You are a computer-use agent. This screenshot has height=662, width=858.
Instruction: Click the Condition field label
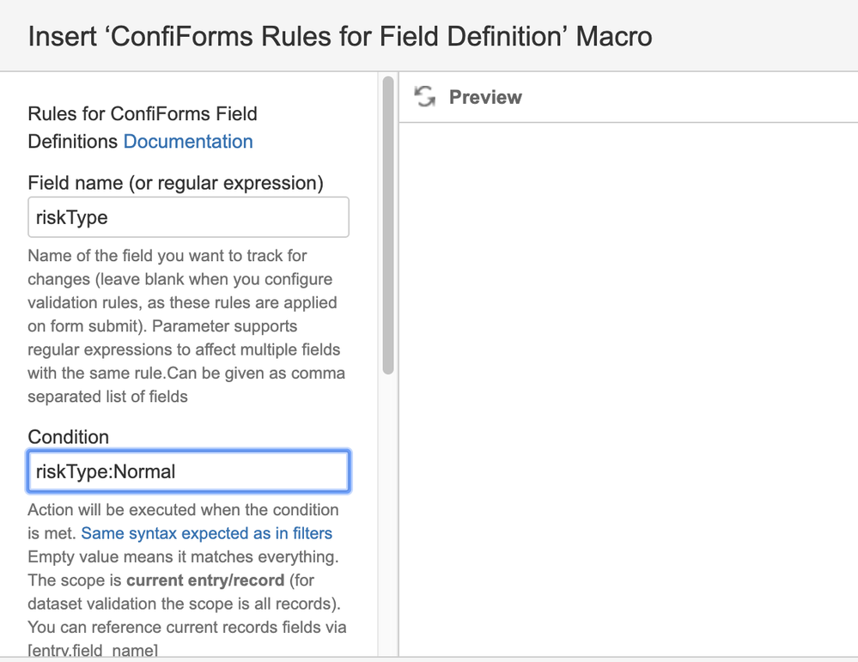click(69, 437)
